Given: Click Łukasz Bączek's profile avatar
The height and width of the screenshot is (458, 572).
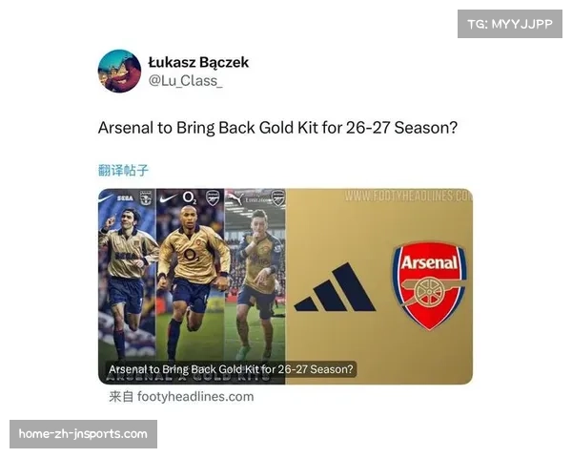Looking at the screenshot, I should 119,72.
